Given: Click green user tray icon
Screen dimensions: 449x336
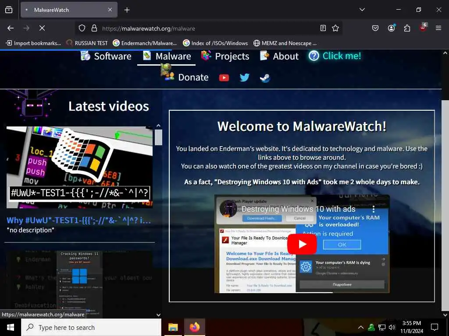Looking at the screenshot, I should (x=371, y=327).
